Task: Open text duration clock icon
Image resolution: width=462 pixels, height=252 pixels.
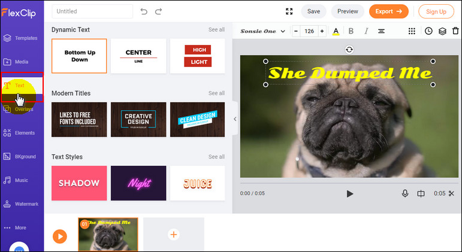Action: coord(428,31)
